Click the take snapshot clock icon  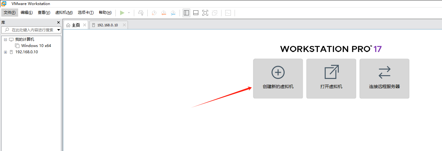[x=154, y=13]
